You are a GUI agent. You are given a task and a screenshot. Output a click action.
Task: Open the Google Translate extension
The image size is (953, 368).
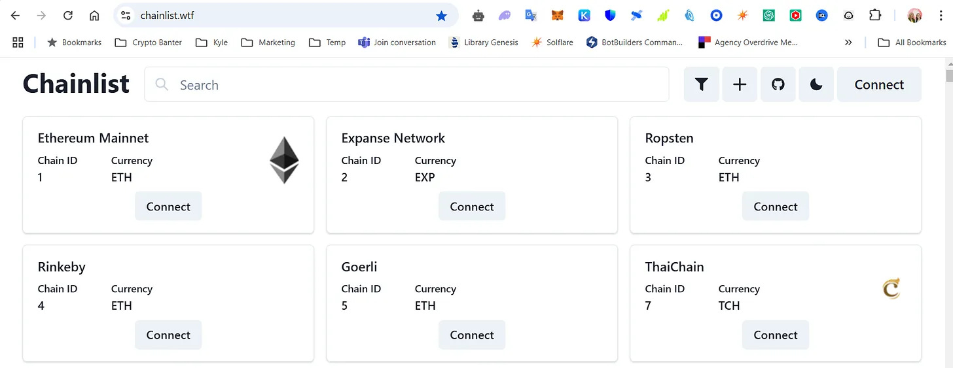pyautogui.click(x=531, y=16)
